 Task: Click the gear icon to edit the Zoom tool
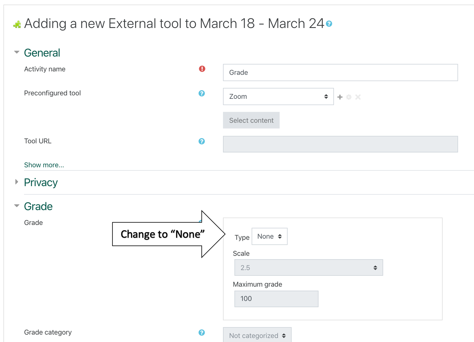point(349,97)
